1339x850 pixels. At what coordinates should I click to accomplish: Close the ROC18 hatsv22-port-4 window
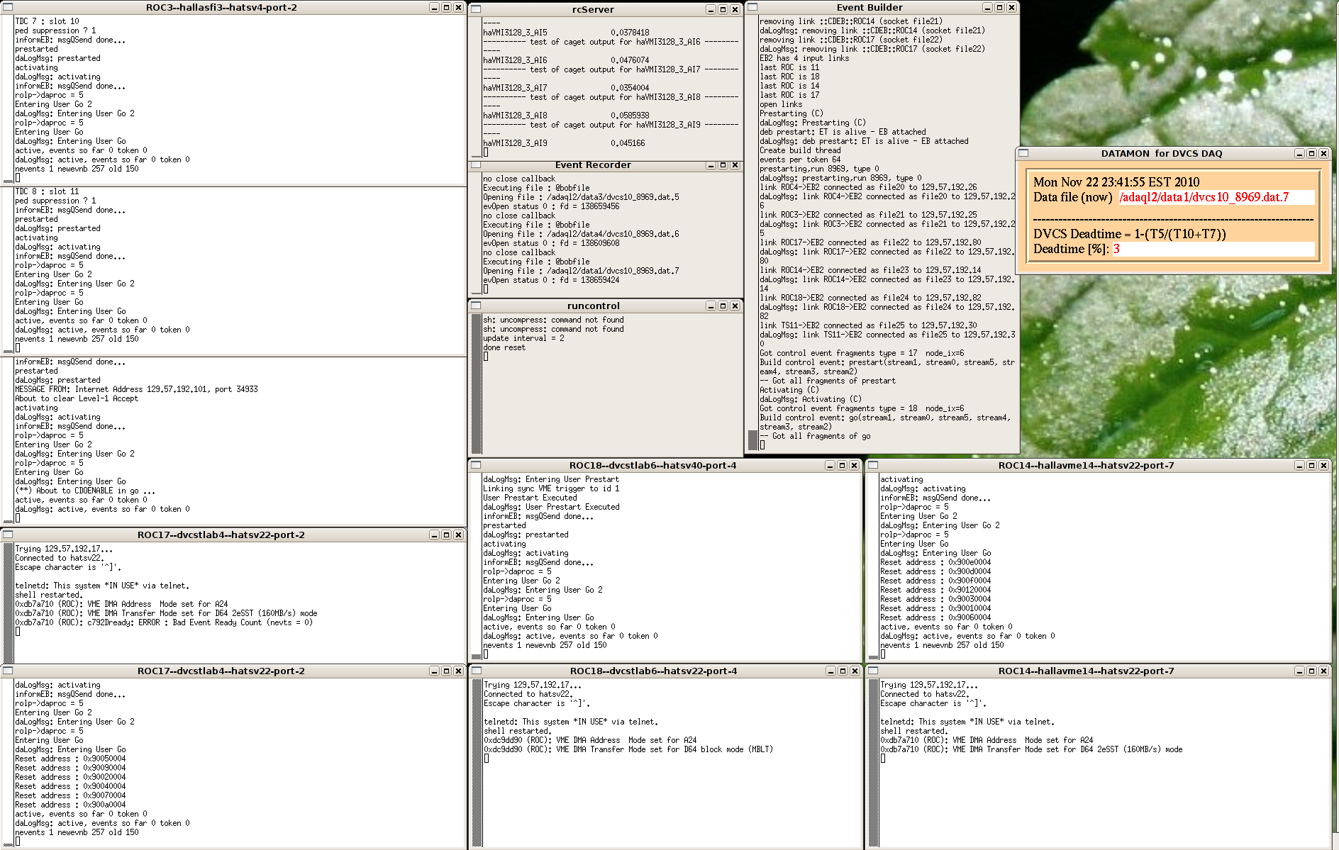(855, 671)
